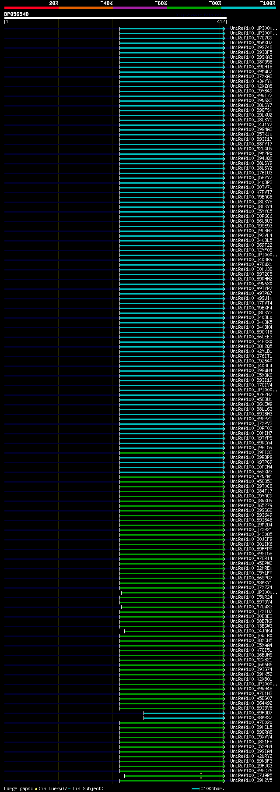280x792 pixels.
Task: Open entry UniRef100_Q9T0C8
Action: 251,487
